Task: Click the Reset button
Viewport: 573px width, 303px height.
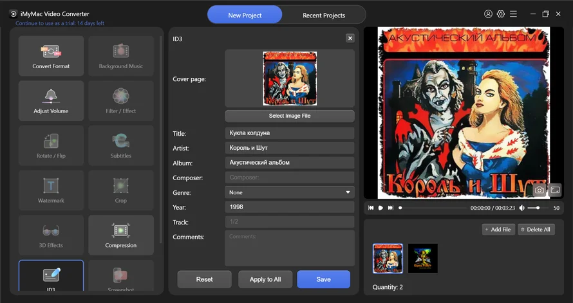Action: coord(204,279)
